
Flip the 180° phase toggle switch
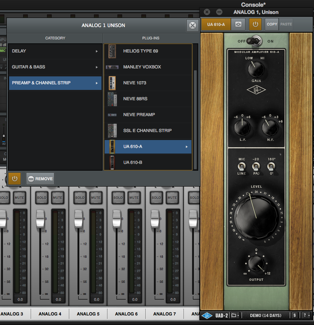tap(271, 166)
